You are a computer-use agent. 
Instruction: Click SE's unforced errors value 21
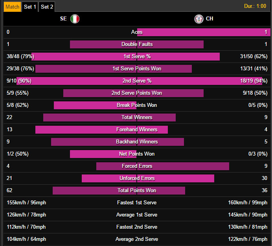[9, 178]
